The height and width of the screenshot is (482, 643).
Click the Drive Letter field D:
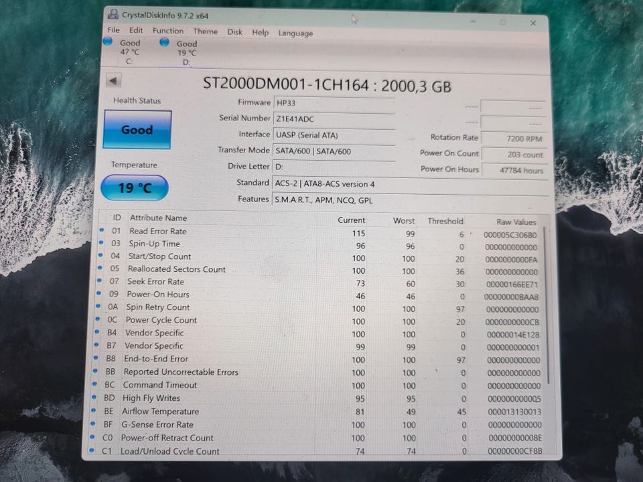334,167
